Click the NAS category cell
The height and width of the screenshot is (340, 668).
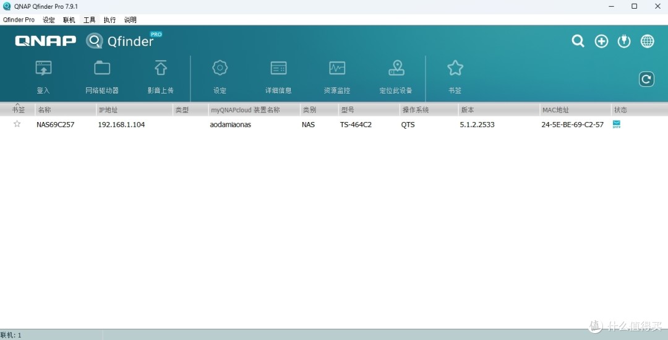pos(308,124)
